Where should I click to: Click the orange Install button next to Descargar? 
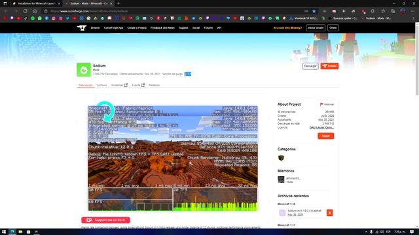[x=329, y=66]
